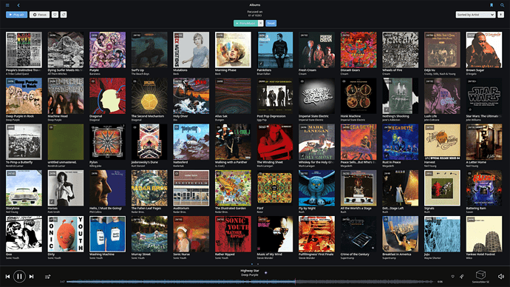Image resolution: width=510 pixels, height=287 pixels.
Task: Open the volume speaker icon
Action: tap(501, 276)
